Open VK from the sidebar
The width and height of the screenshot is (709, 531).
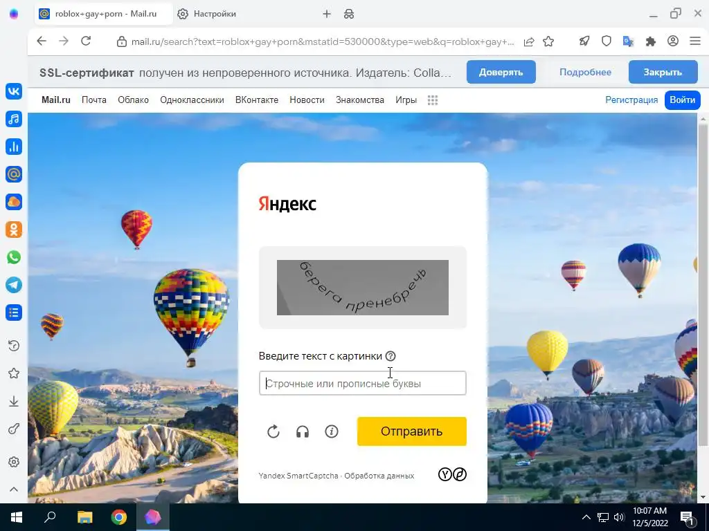pyautogui.click(x=14, y=91)
